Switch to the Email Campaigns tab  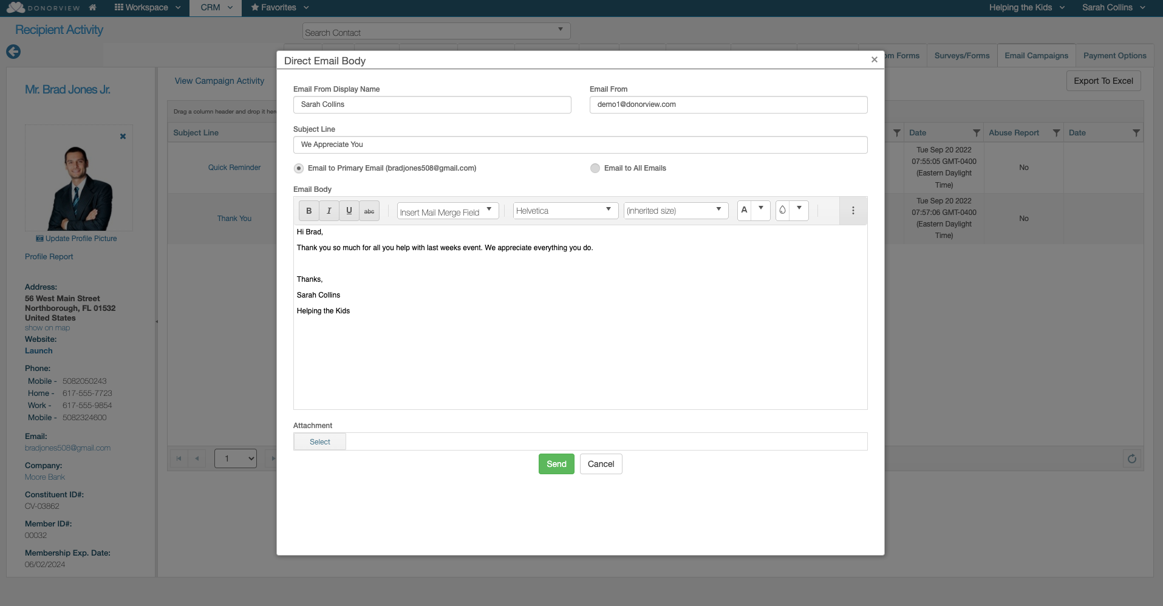(x=1035, y=55)
